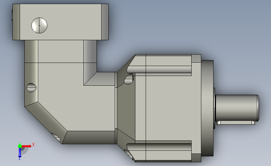271x166 pixels.
Task: Click the green Y axis dot of the triad
Action: 20,146
